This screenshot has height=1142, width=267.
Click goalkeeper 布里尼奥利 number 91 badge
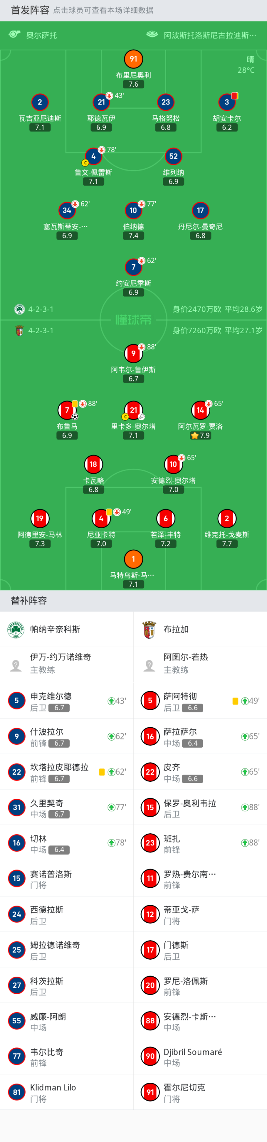[x=133, y=59]
